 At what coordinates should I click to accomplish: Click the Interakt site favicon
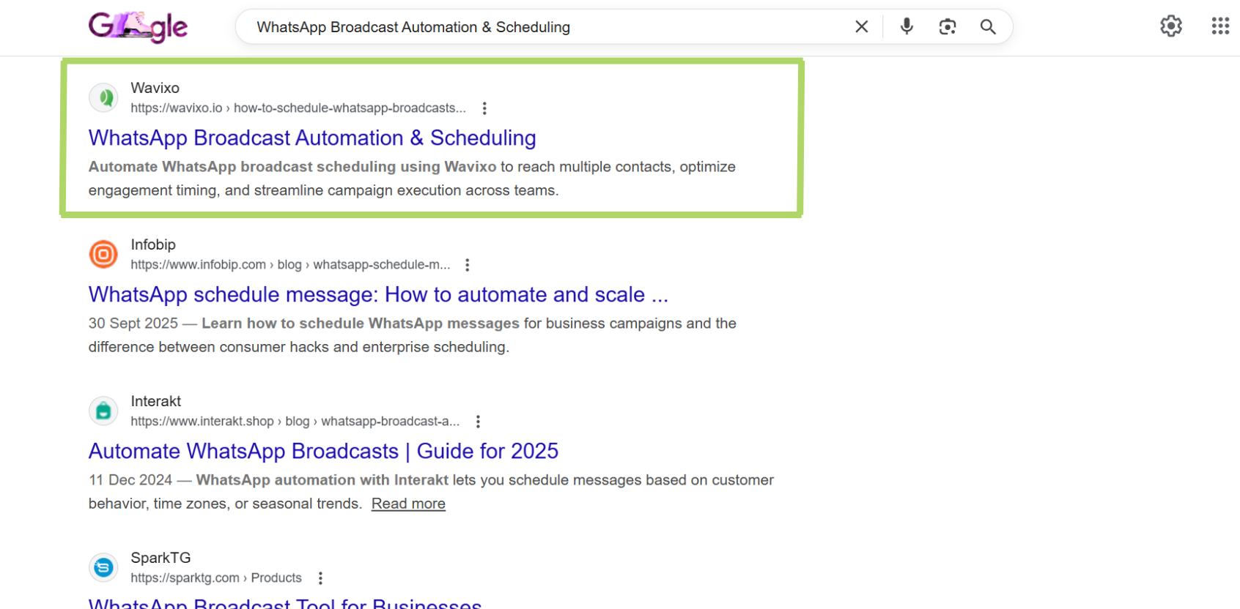tap(103, 411)
